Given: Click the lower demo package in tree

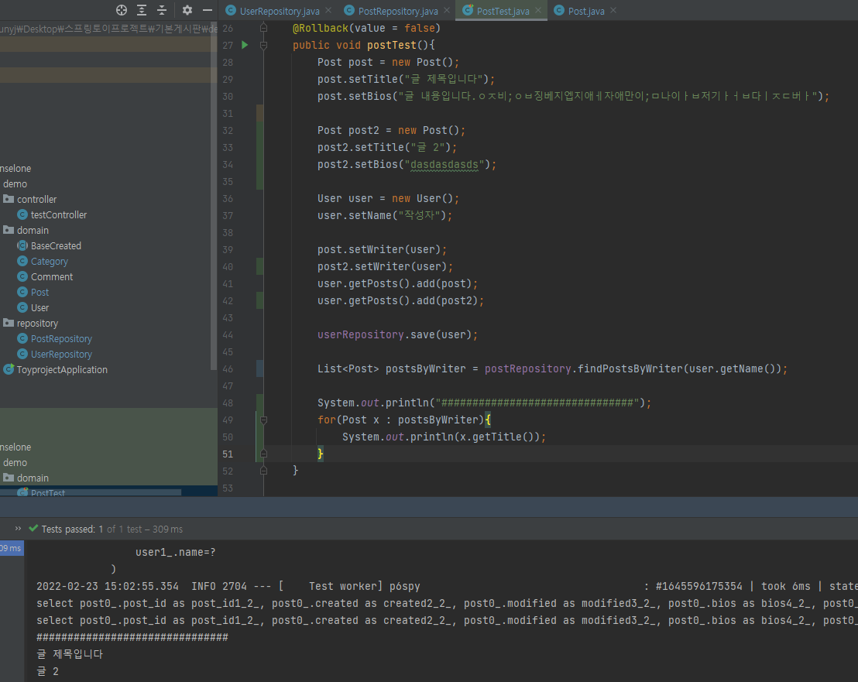Looking at the screenshot, I should [15, 463].
